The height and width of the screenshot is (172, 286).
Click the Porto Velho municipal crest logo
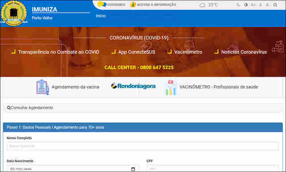pos(14,13)
